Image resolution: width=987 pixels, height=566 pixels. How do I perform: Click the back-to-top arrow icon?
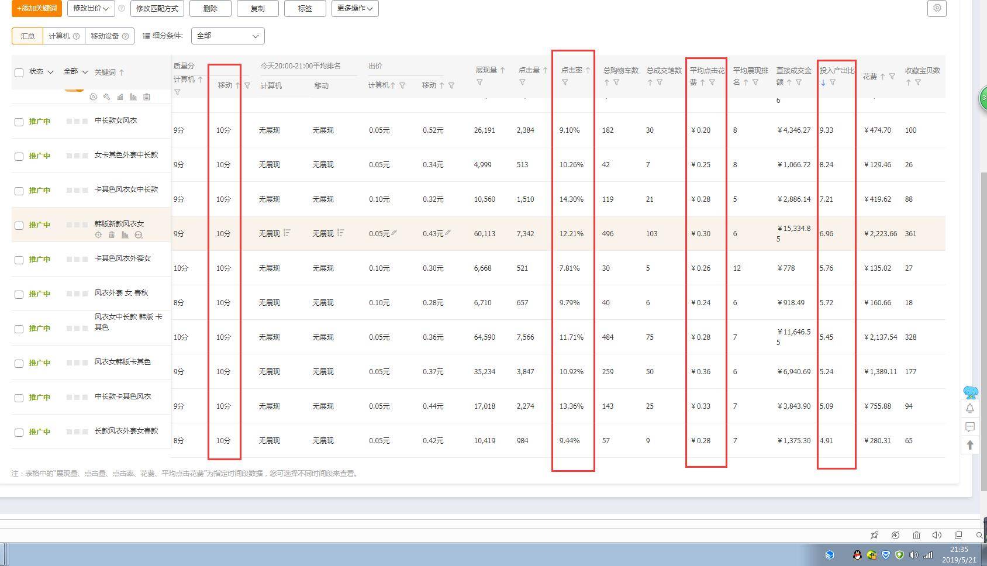pos(970,445)
